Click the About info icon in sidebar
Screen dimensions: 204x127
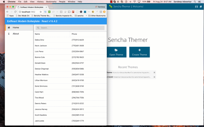point(9,34)
